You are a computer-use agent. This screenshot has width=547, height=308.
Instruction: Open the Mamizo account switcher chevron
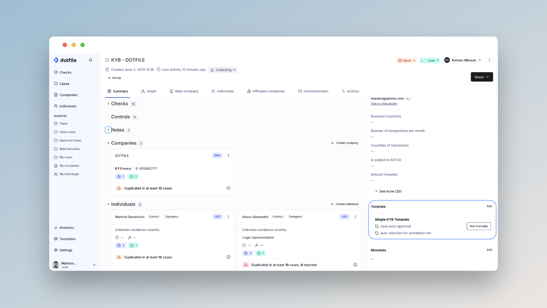click(94, 265)
